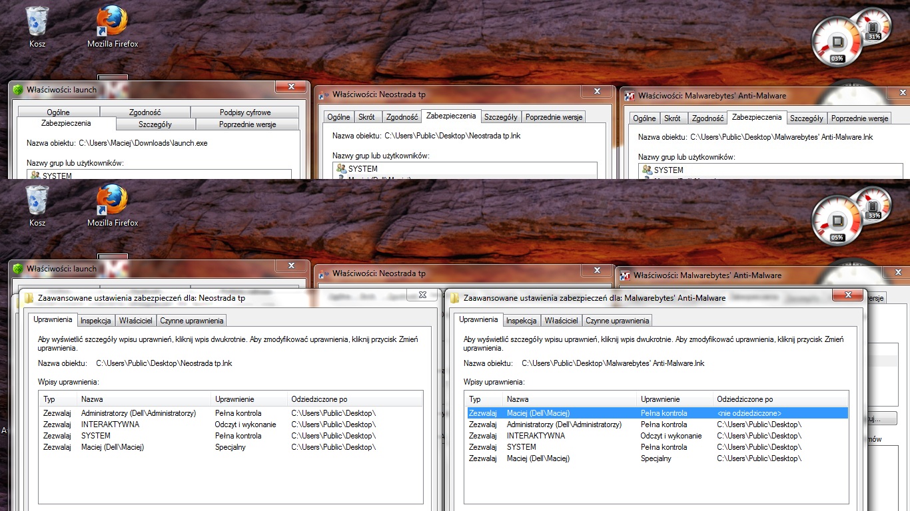
Task: Select the SYSTEM entry in the Neostrada tp advanced dialog
Action: [x=230, y=436]
